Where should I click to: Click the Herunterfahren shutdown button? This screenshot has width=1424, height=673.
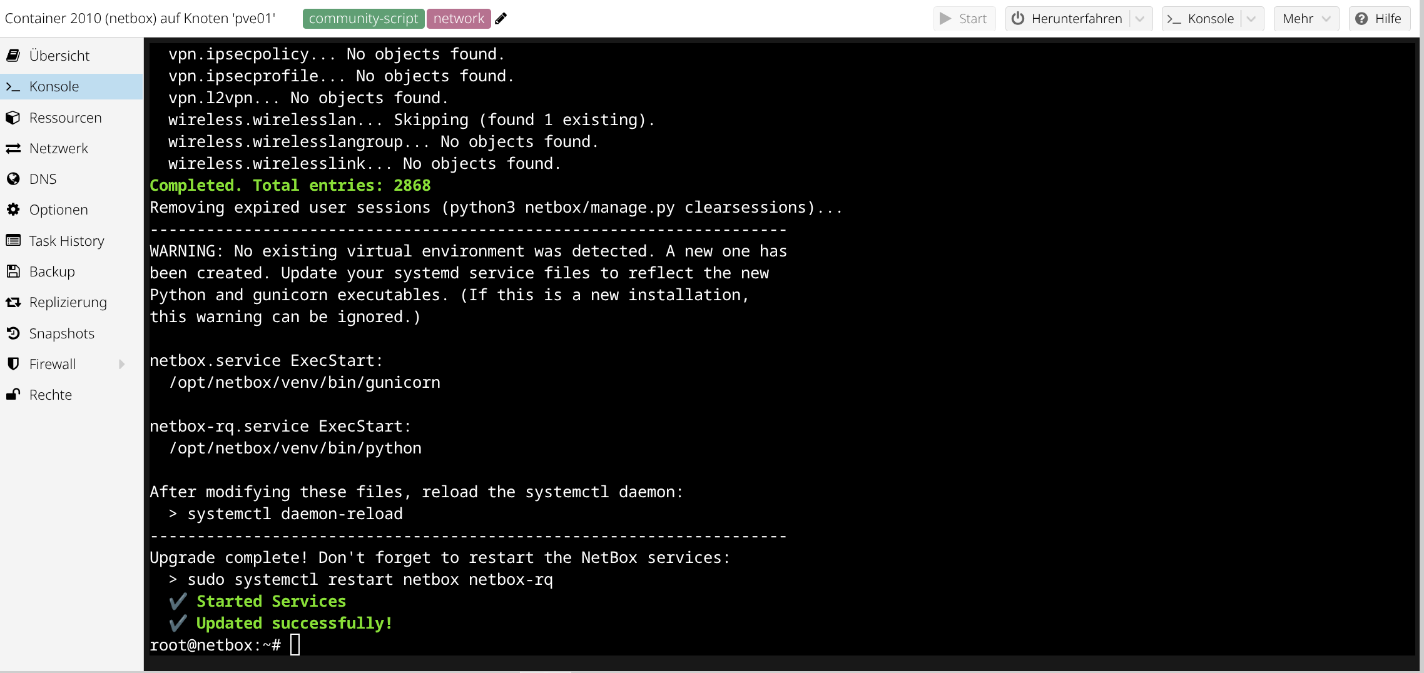[1067, 19]
